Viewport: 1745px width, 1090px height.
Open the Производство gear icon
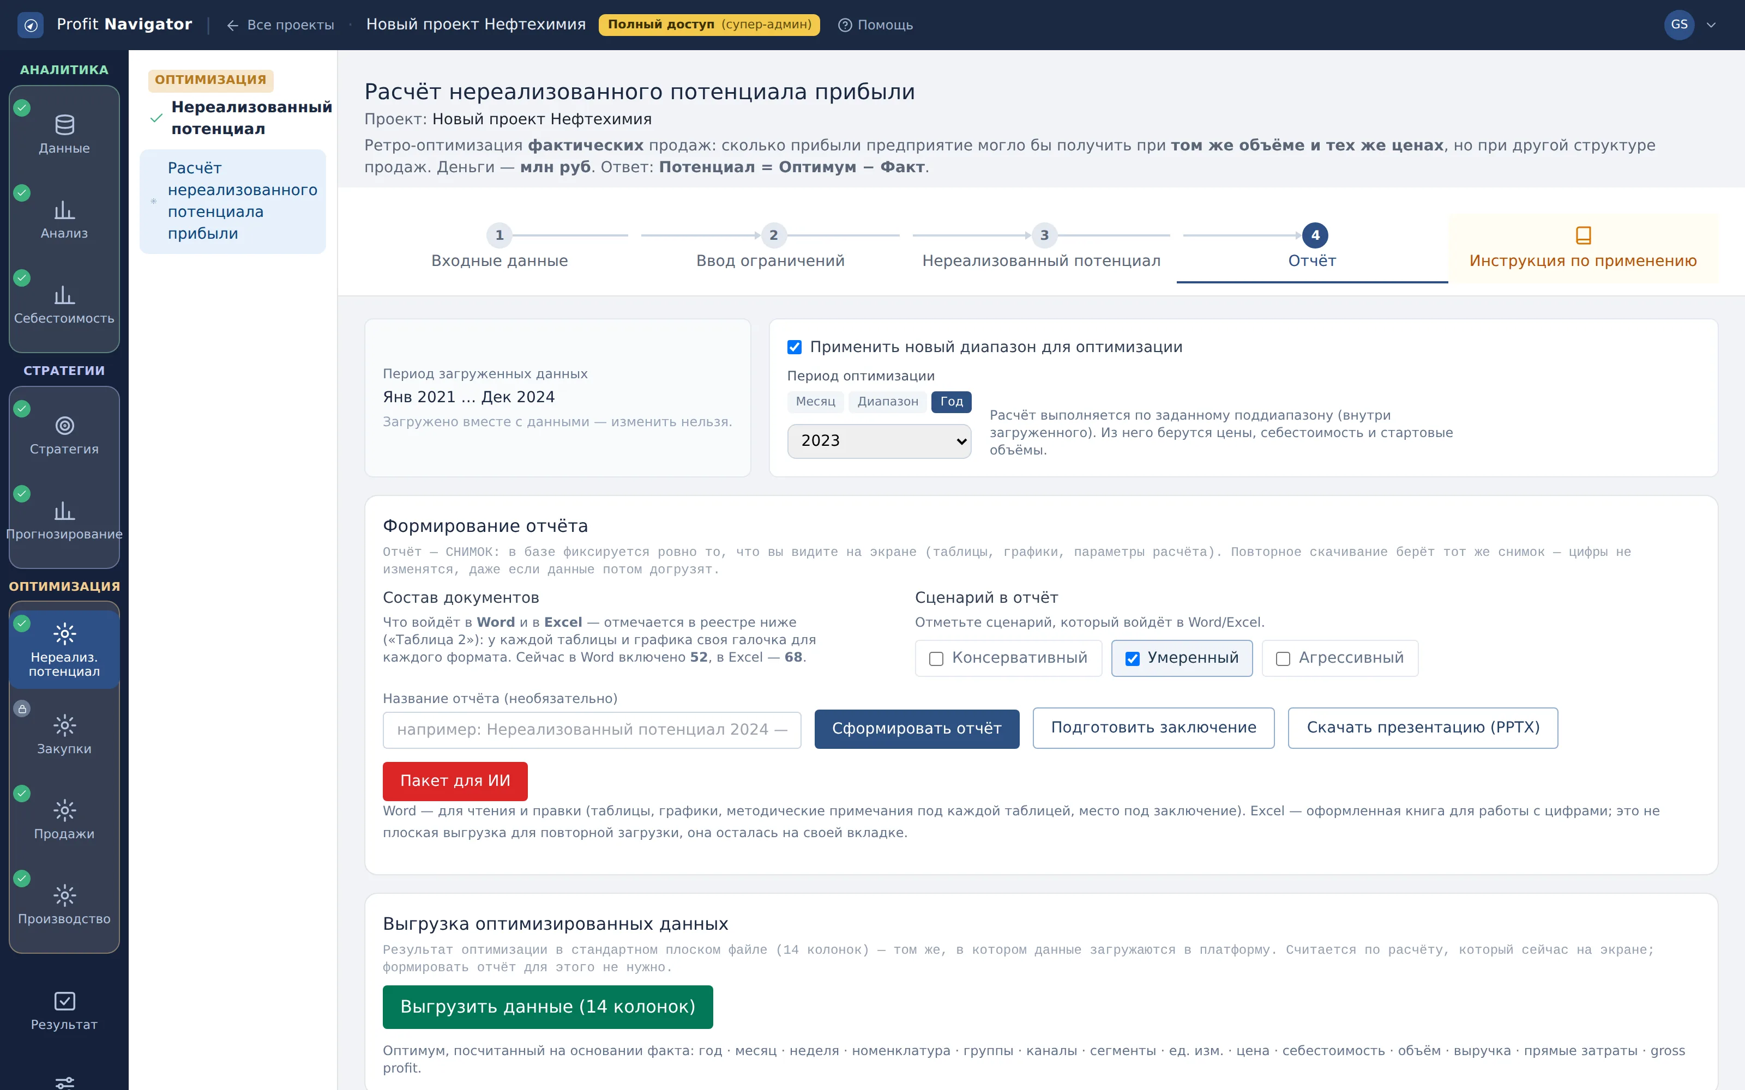click(64, 895)
